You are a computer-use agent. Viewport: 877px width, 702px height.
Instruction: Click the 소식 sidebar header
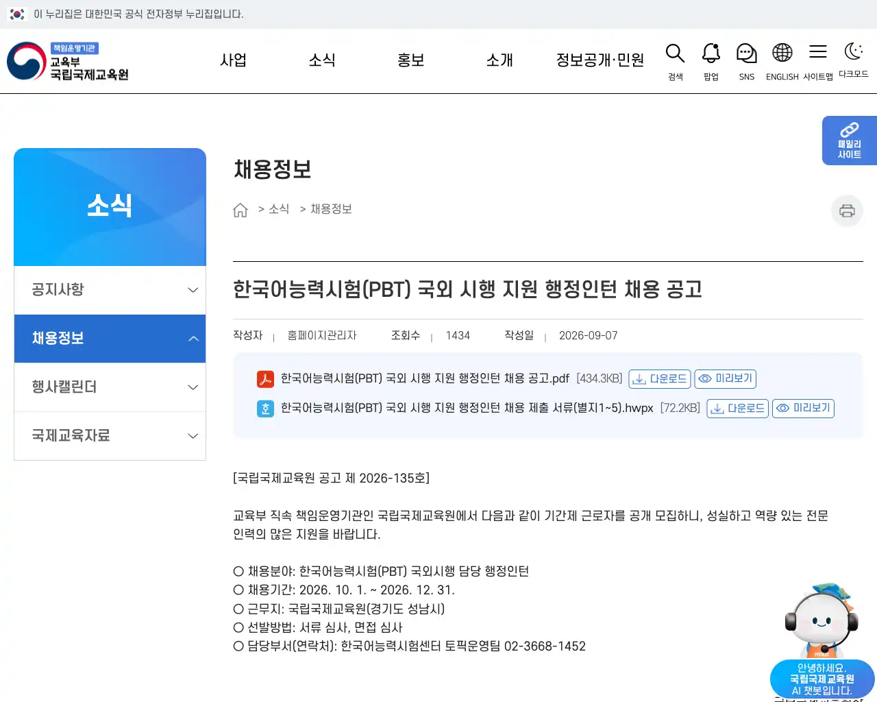tap(110, 206)
